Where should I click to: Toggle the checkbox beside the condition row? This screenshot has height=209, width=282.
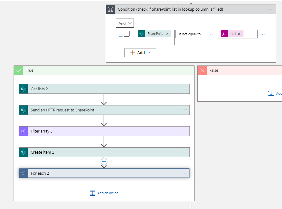(126, 34)
